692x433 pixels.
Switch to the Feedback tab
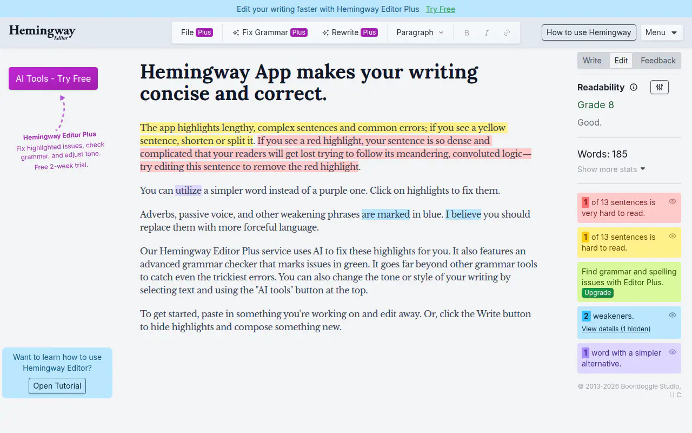658,61
